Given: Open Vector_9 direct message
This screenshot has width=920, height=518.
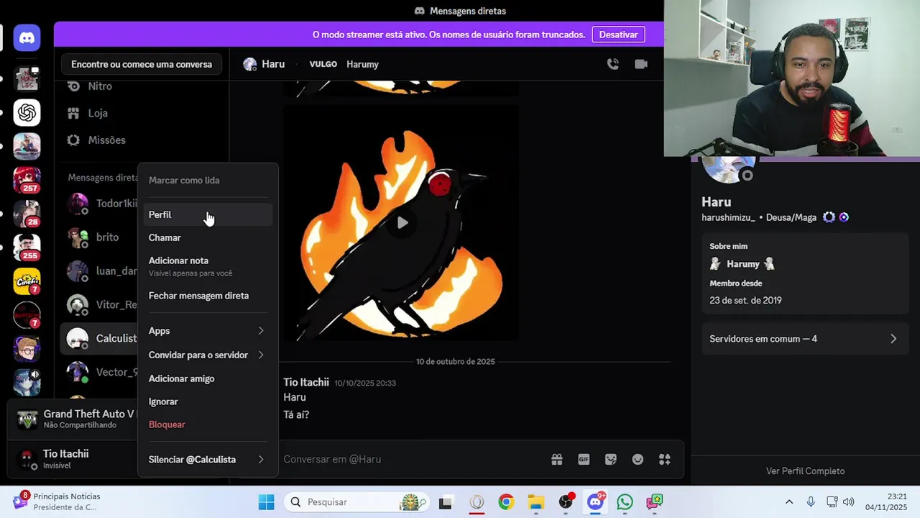Looking at the screenshot, I should click(x=100, y=372).
